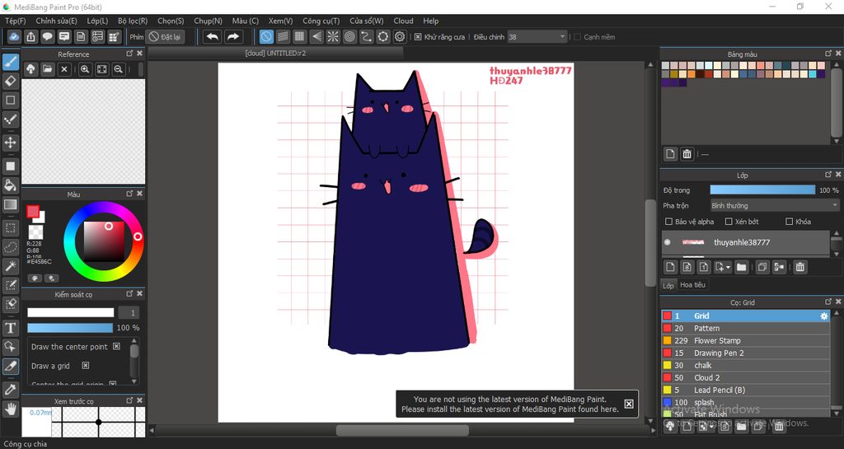Click the brush size value field
Image resolution: width=844 pixels, height=449 pixels.
click(128, 312)
